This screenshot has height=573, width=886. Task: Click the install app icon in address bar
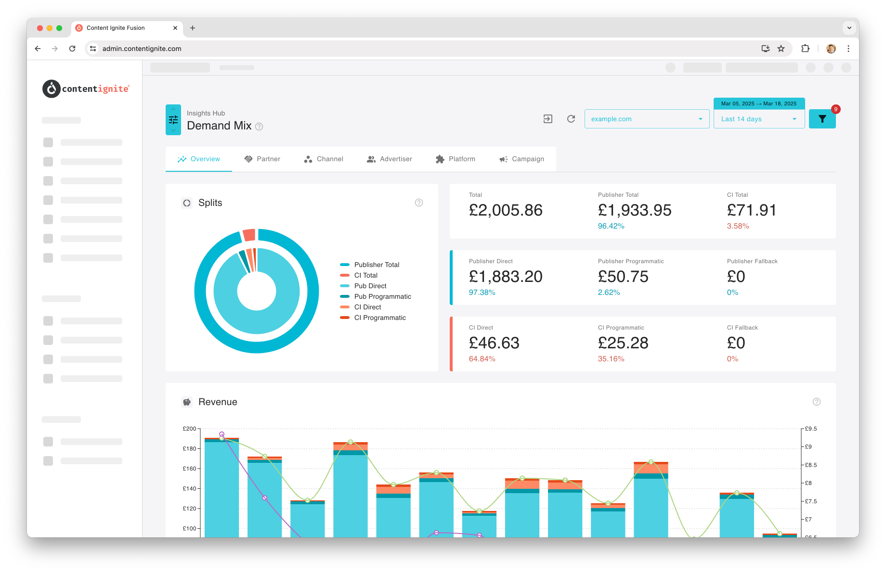click(765, 49)
